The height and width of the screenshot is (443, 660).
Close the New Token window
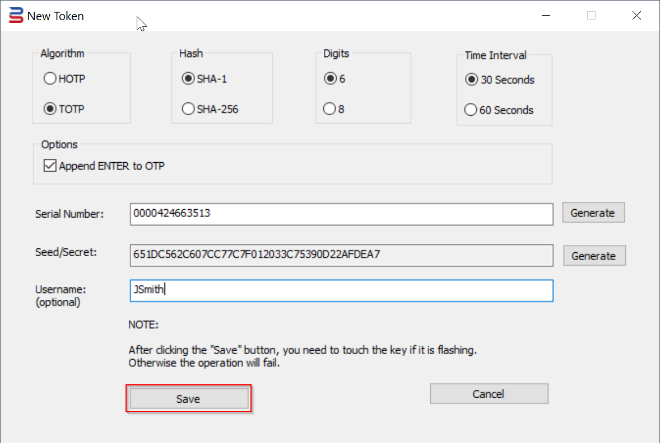(636, 16)
